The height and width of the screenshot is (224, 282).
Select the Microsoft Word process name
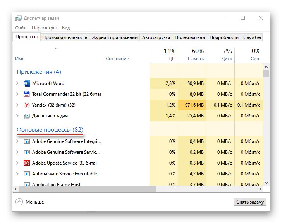click(48, 83)
